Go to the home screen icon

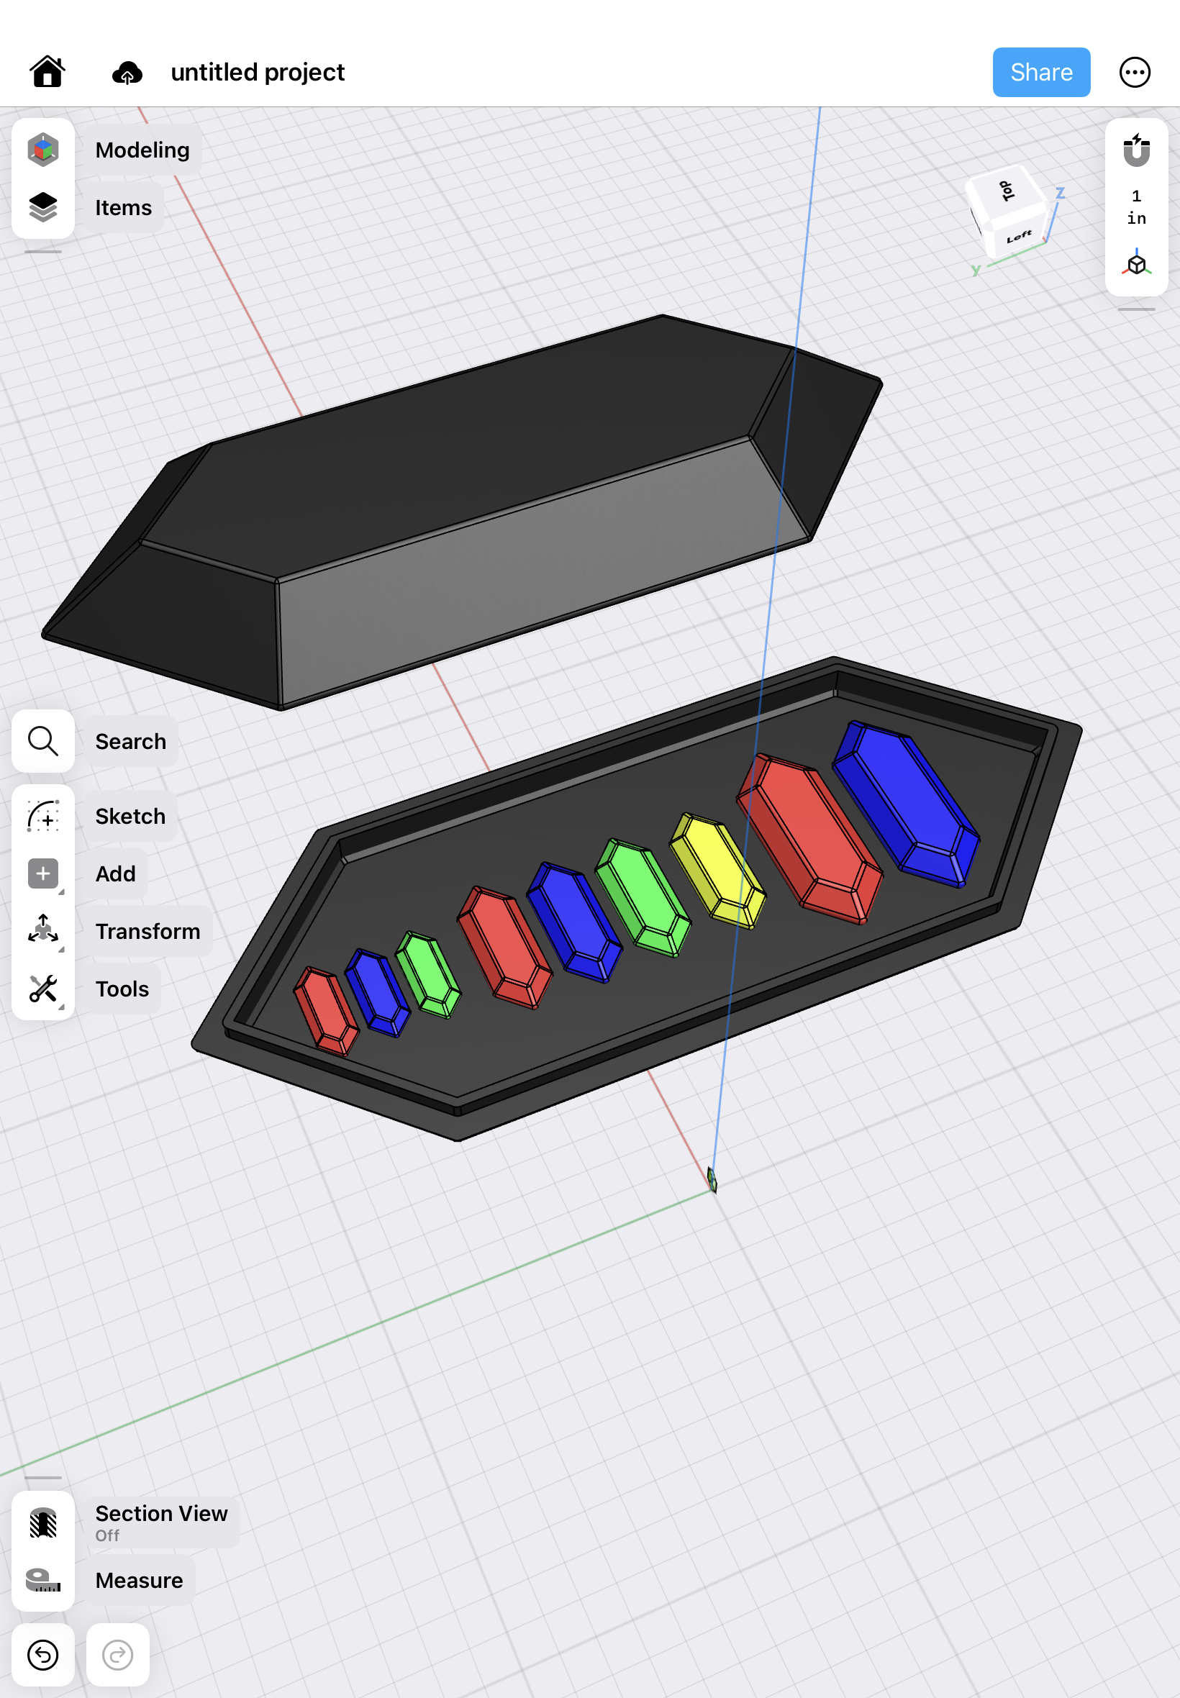click(x=47, y=73)
